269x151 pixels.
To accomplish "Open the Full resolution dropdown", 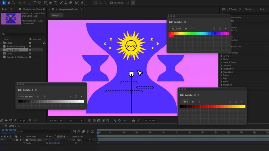I will pos(76,121).
